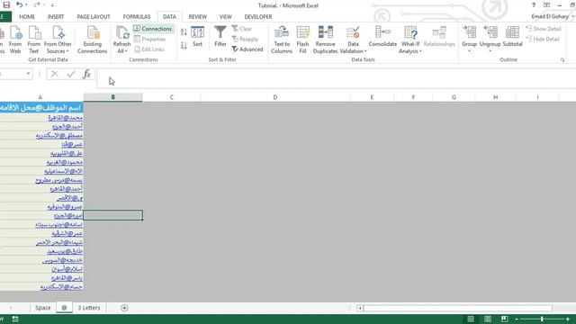Expand Group dropdown arrow
Image resolution: width=576 pixels, height=324 pixels.
click(469, 50)
